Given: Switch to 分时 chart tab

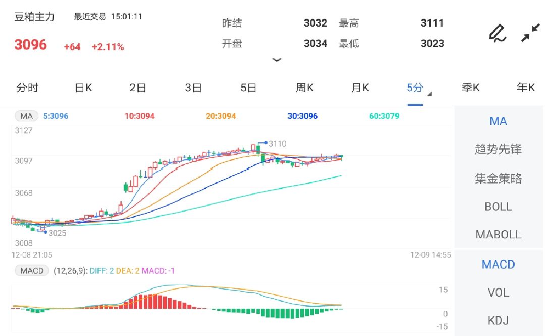Looking at the screenshot, I should [x=27, y=88].
